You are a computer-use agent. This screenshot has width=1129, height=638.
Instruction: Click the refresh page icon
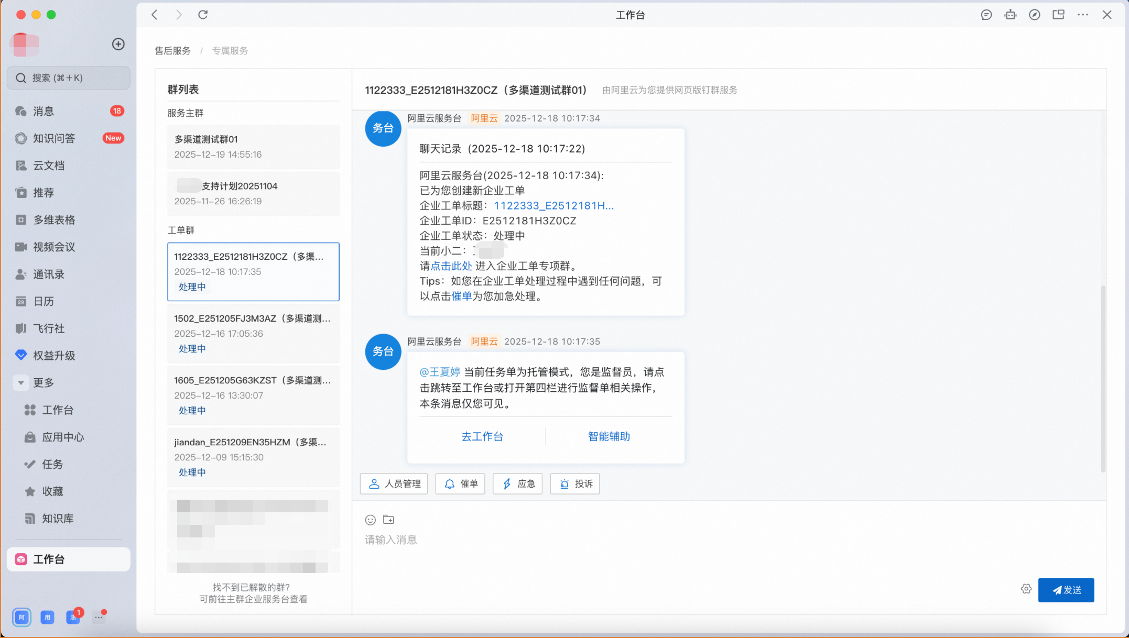tap(203, 15)
